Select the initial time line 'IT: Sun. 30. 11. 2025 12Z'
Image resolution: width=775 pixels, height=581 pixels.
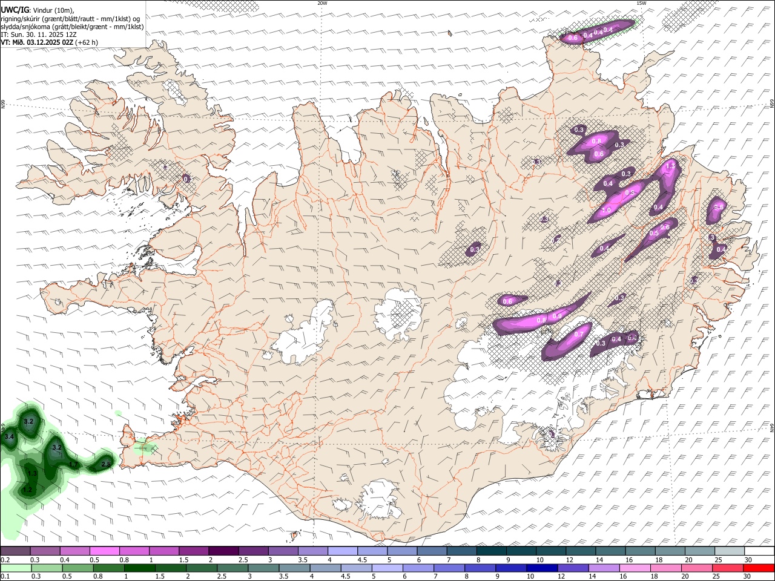coord(39,34)
